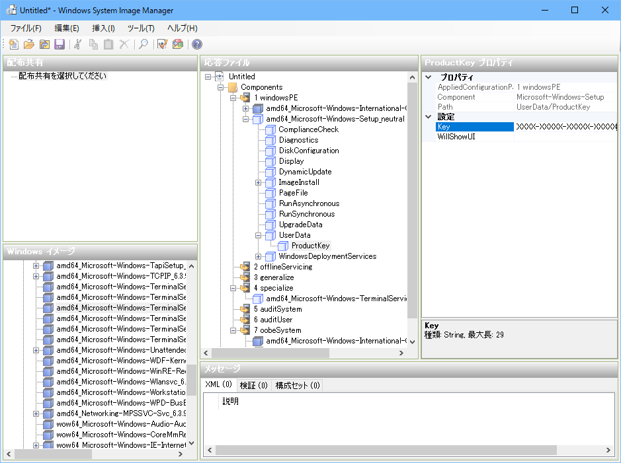This screenshot has width=621, height=463.
Task: Click the open answer file folder icon
Action: click(29, 44)
